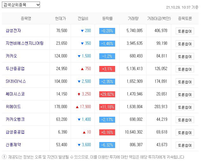Click the price 178,000
Screen dimensions: 202x162
point(61,107)
